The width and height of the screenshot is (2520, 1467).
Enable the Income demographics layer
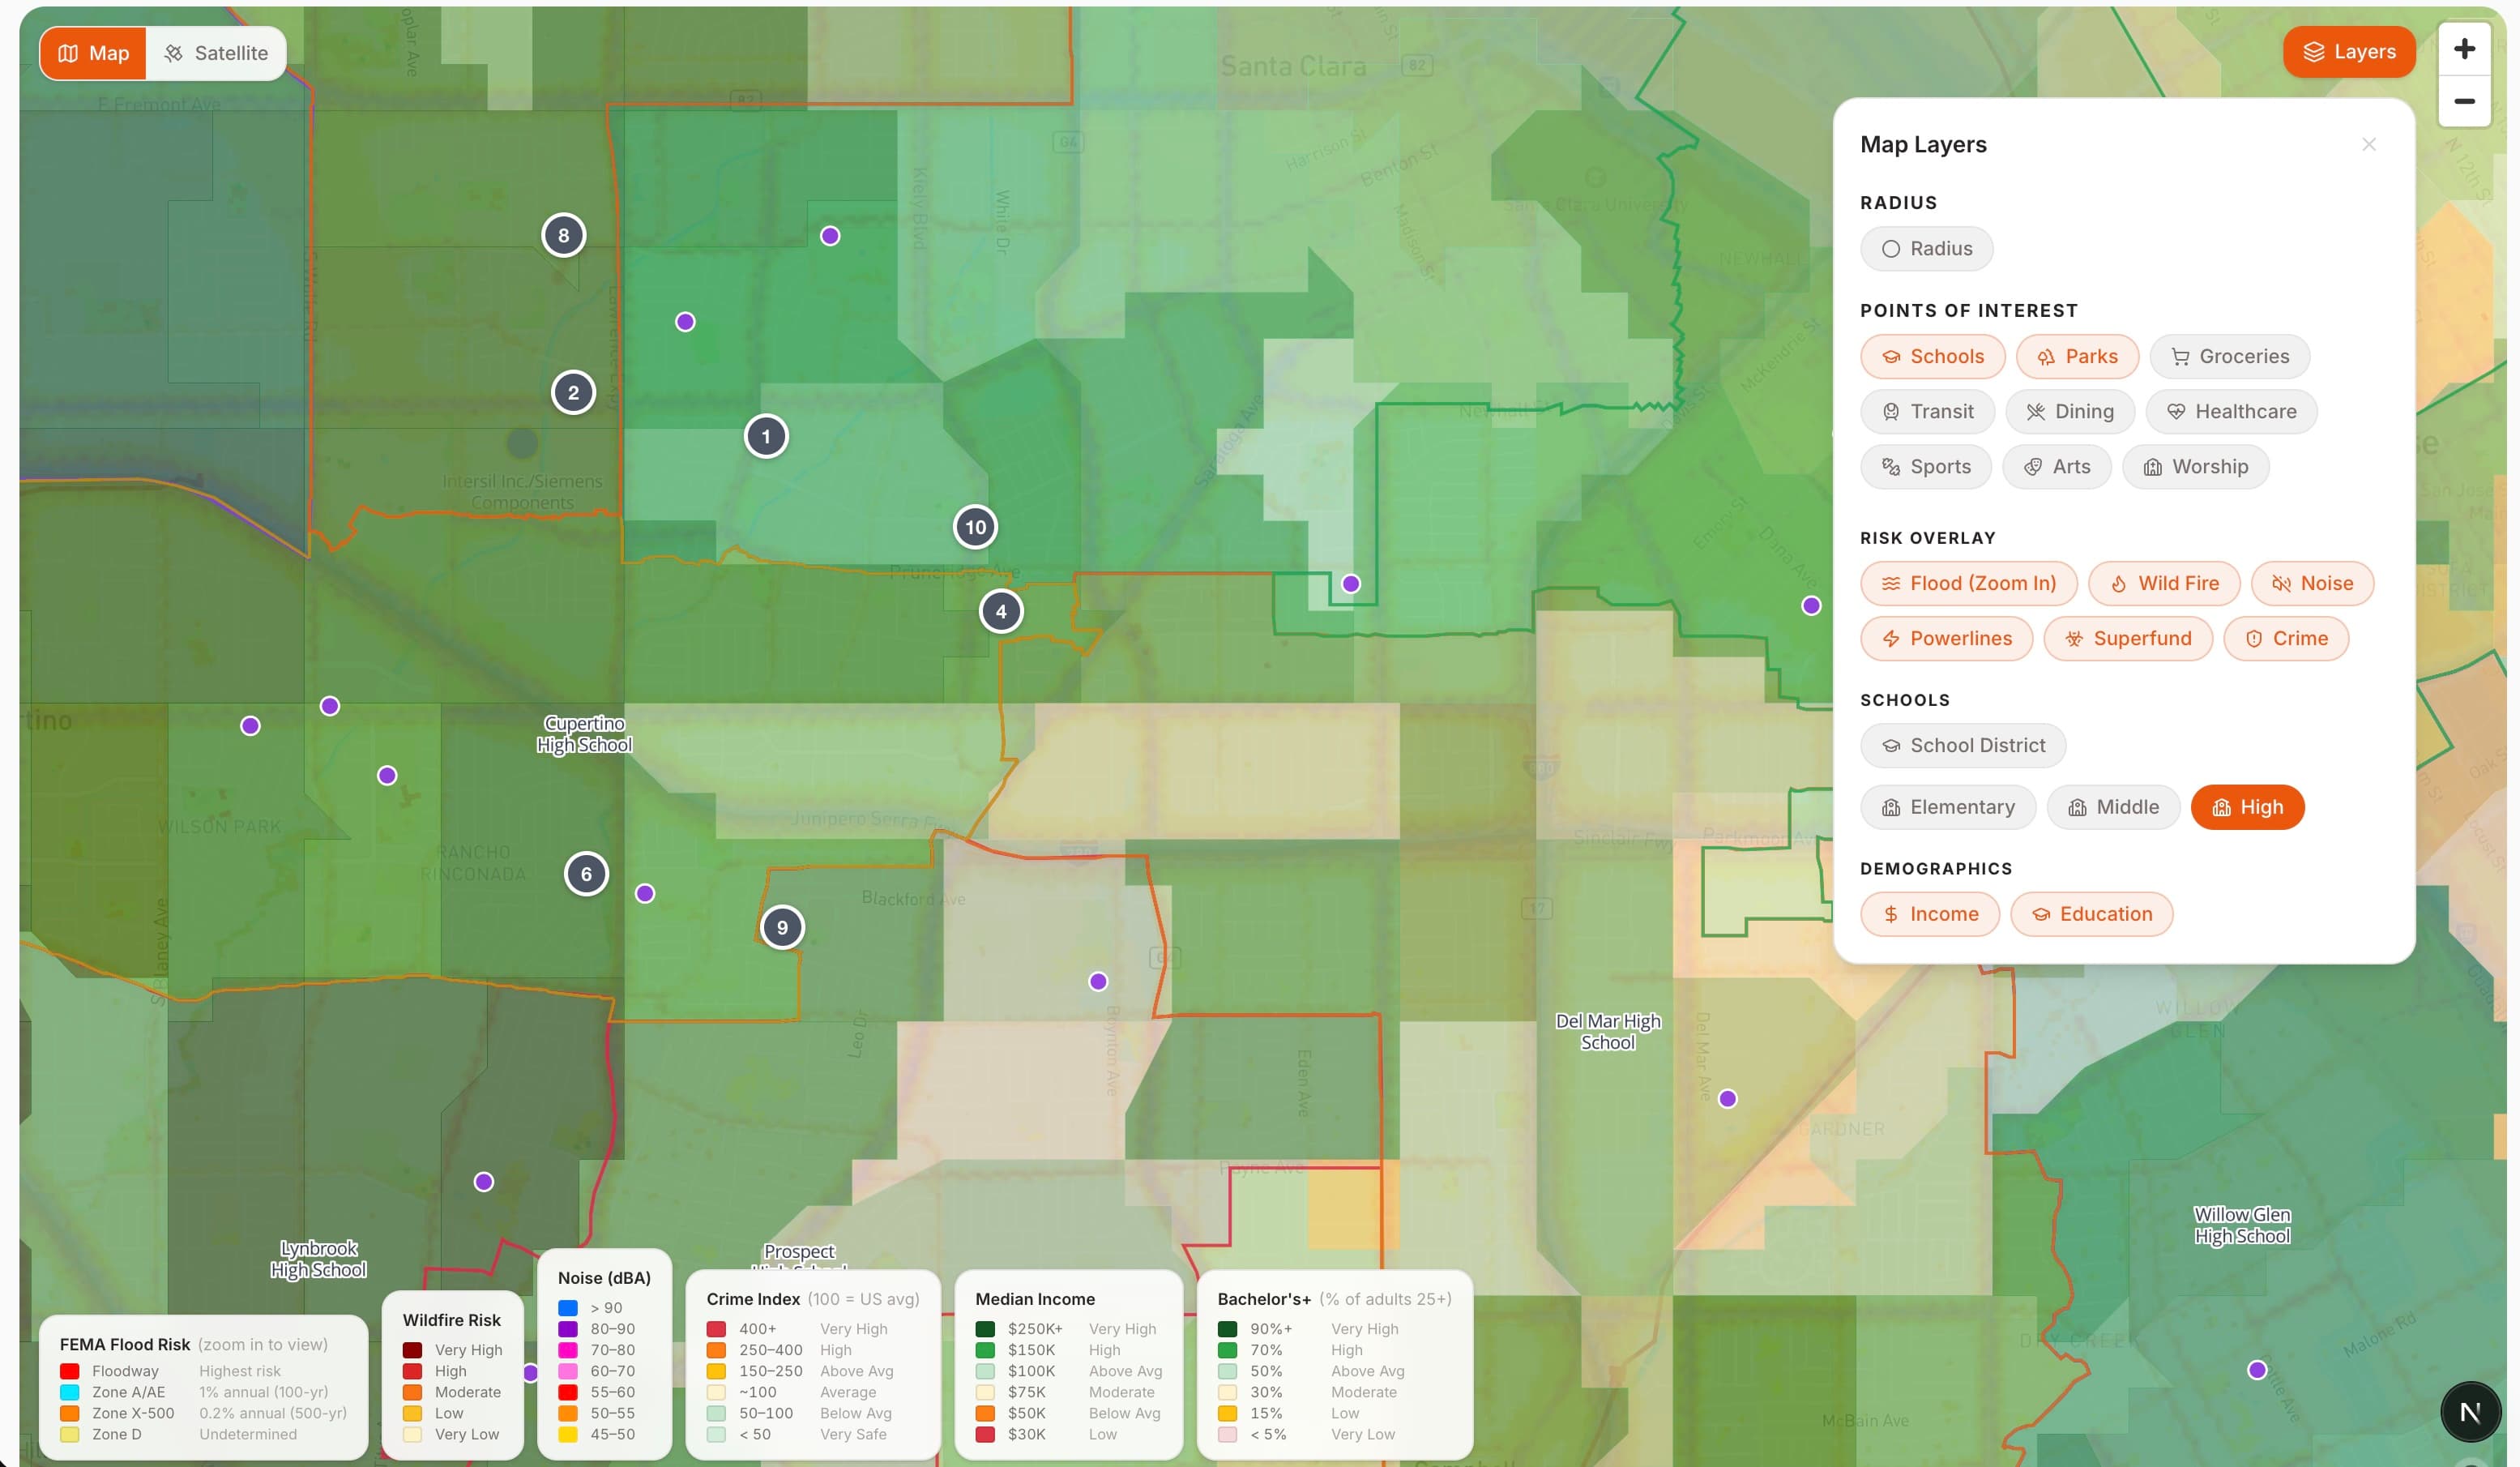coord(1929,913)
